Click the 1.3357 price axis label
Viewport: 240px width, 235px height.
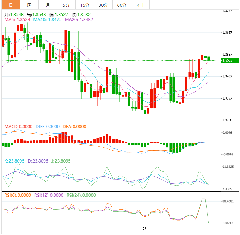click(x=227, y=98)
